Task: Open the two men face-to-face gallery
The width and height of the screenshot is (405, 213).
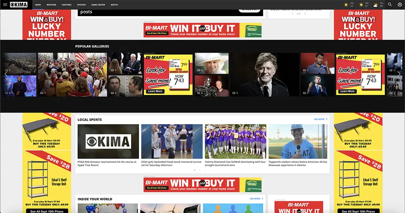Action: coord(125,86)
